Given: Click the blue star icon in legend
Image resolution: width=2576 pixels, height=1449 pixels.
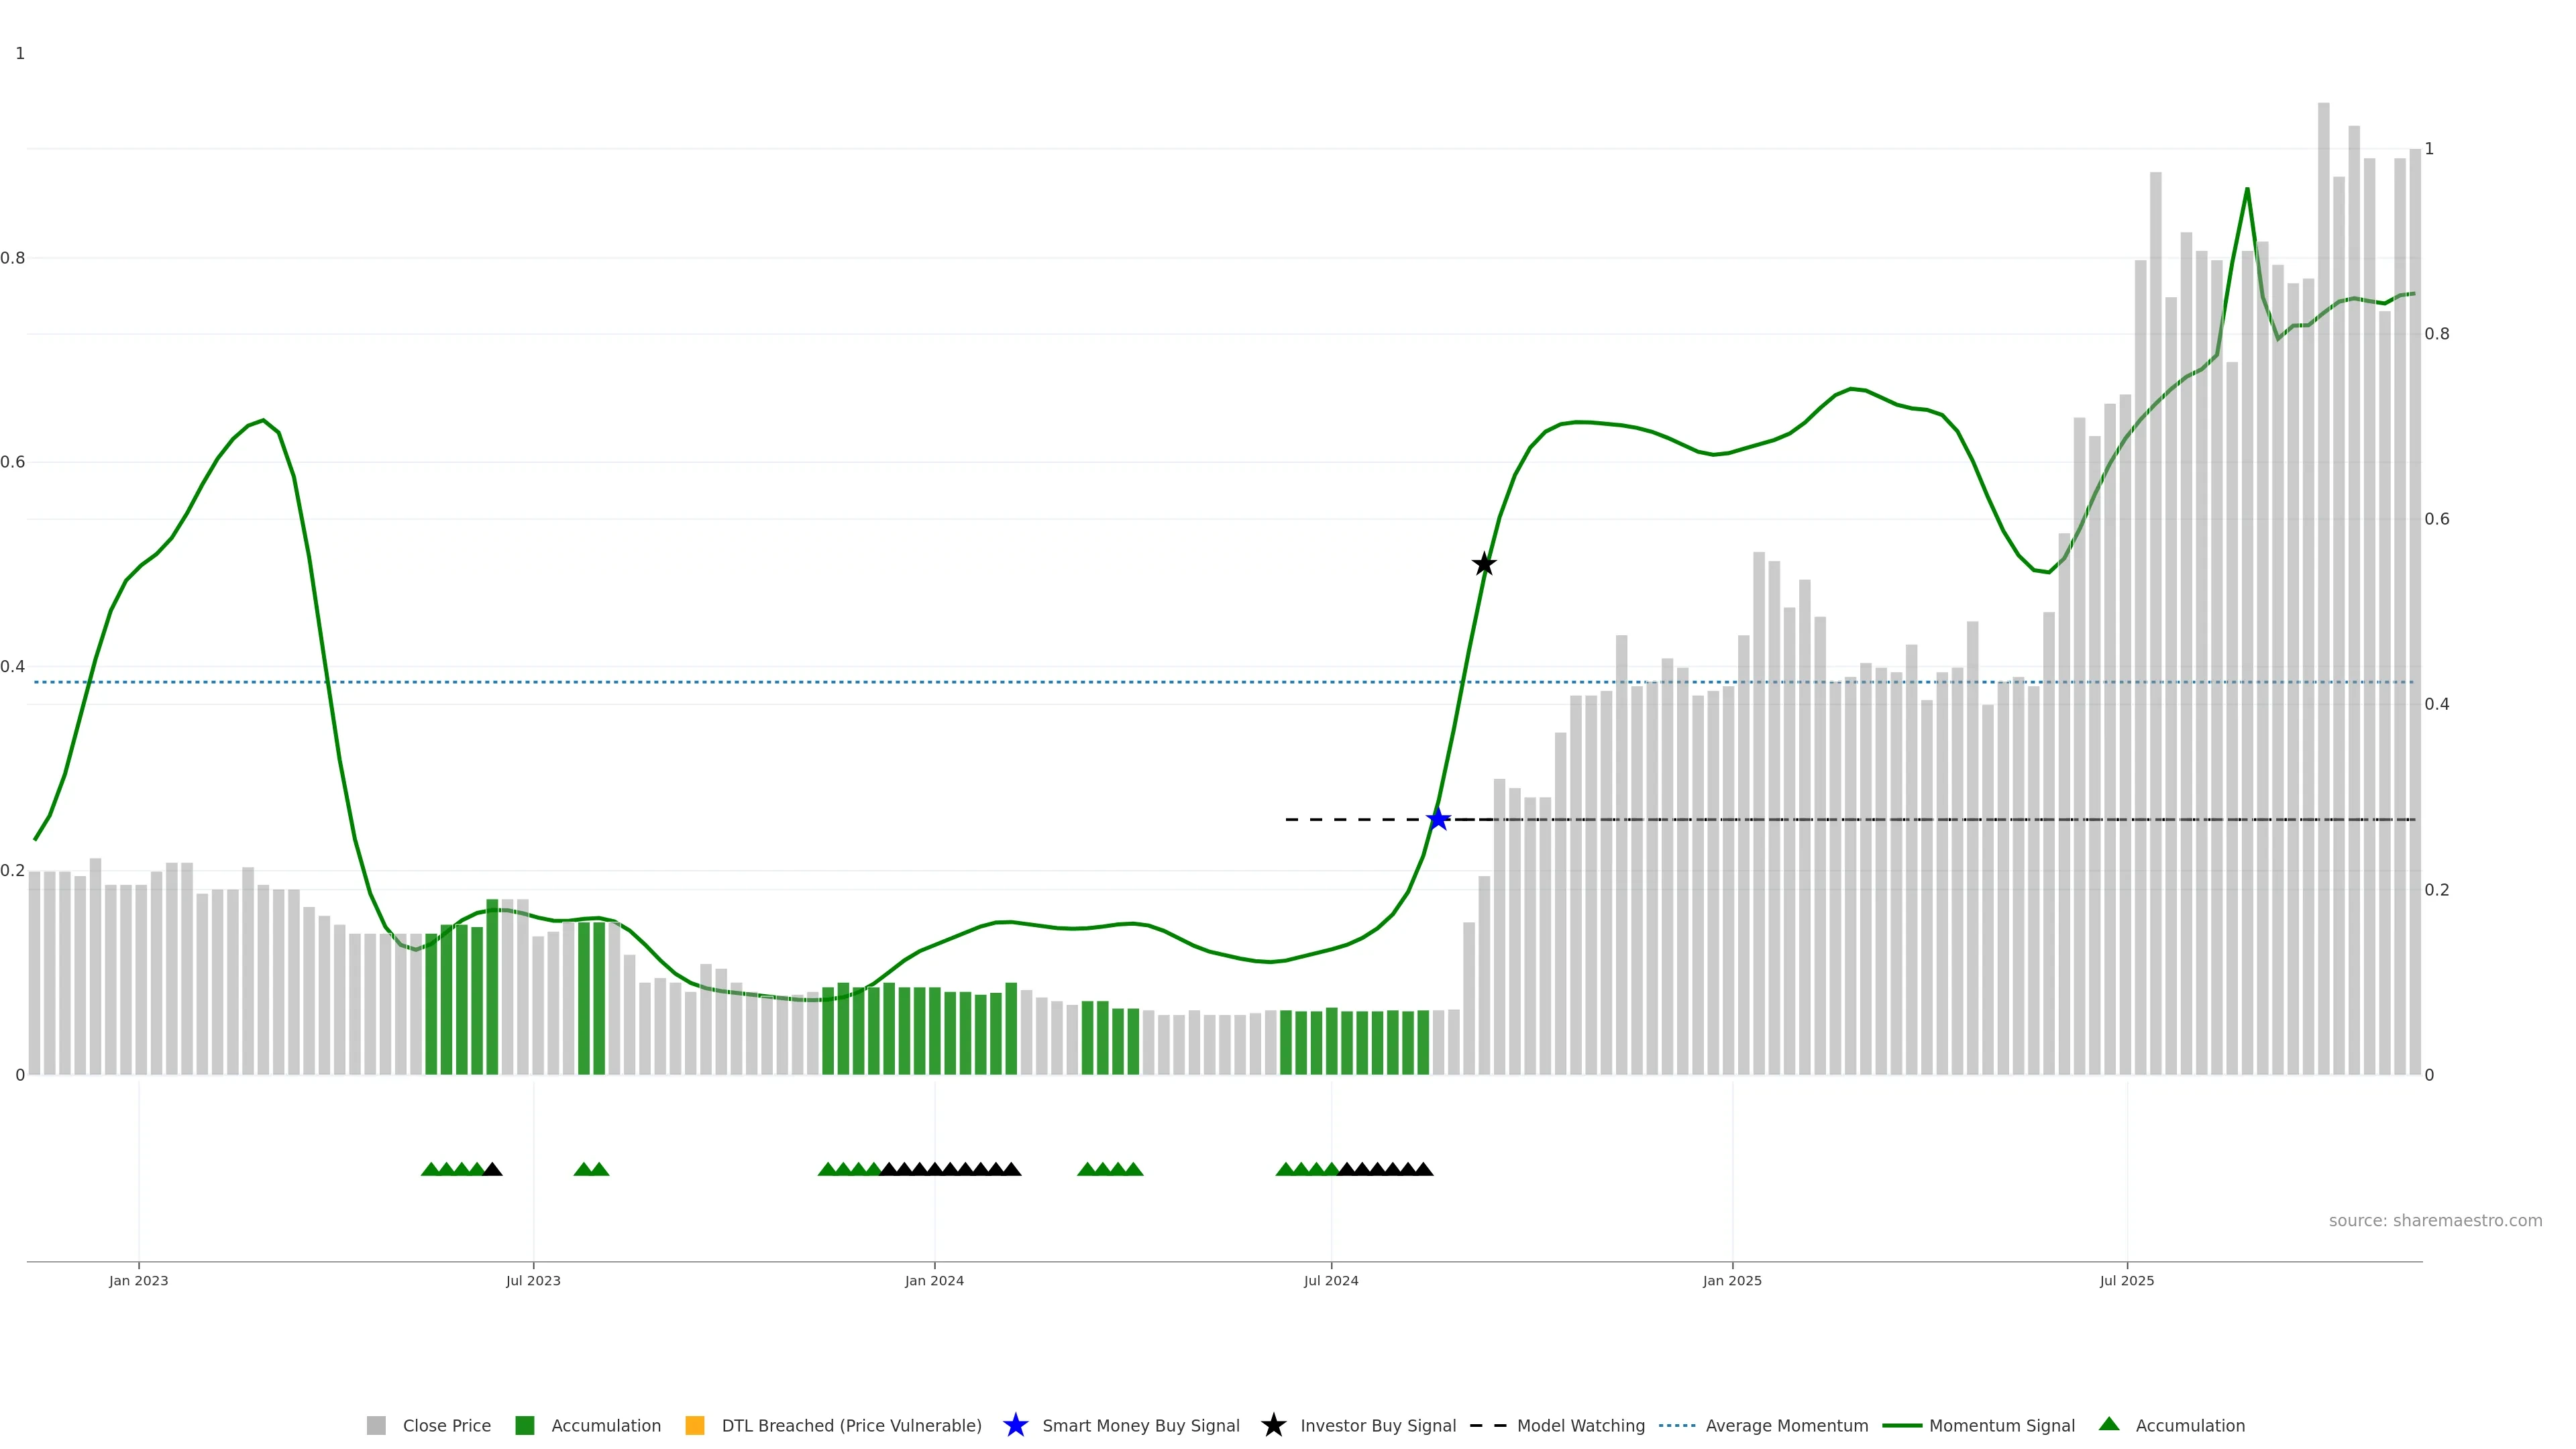Looking at the screenshot, I should (x=1015, y=1425).
